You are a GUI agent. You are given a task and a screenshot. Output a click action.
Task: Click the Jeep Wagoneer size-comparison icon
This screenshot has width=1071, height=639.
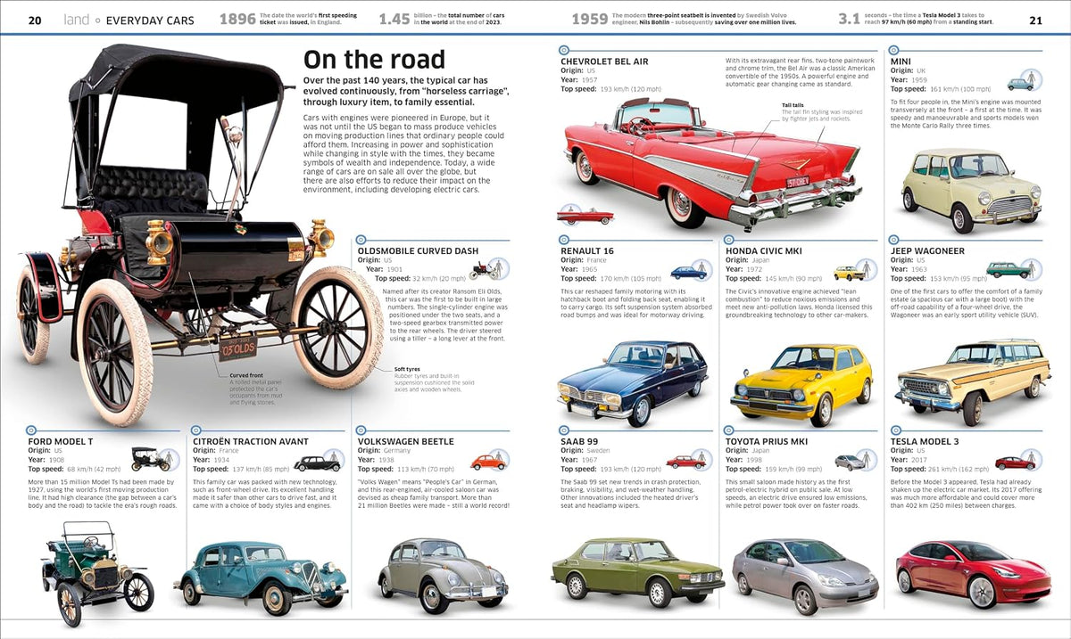[1014, 269]
